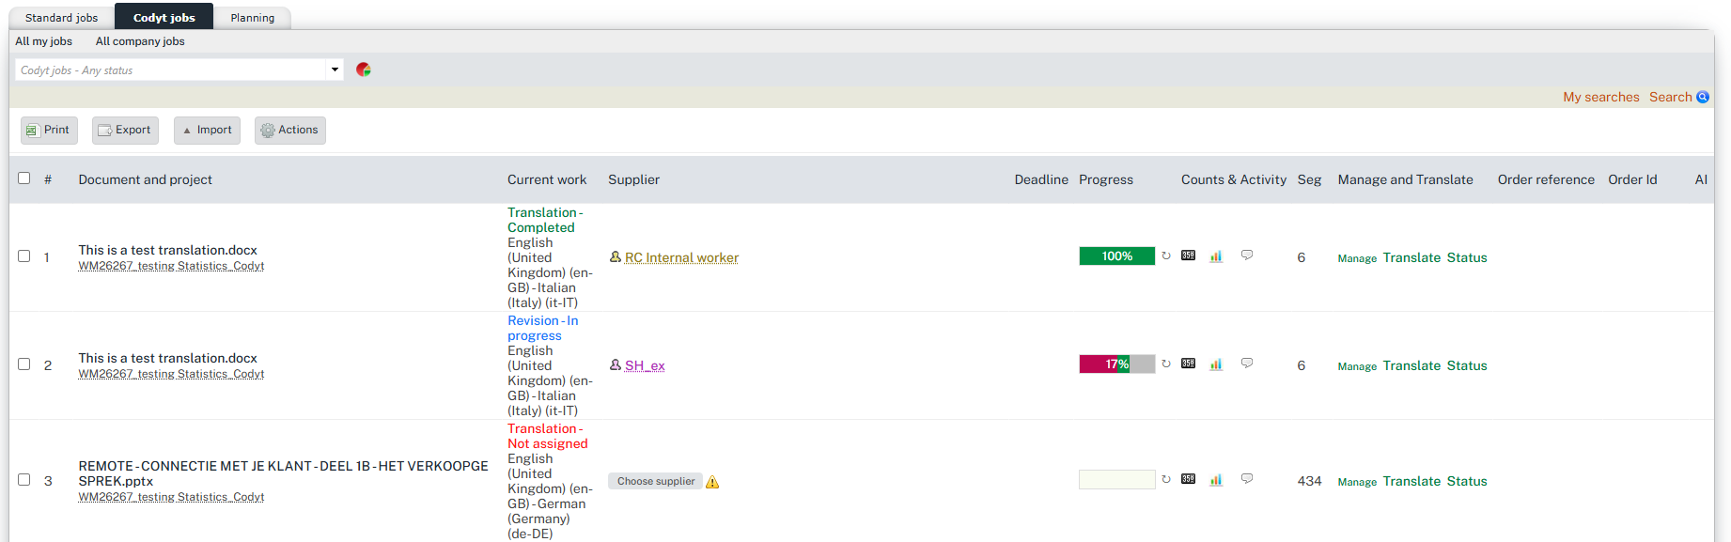
Task: Tick the checkbox for job 1
Action: coord(24,256)
